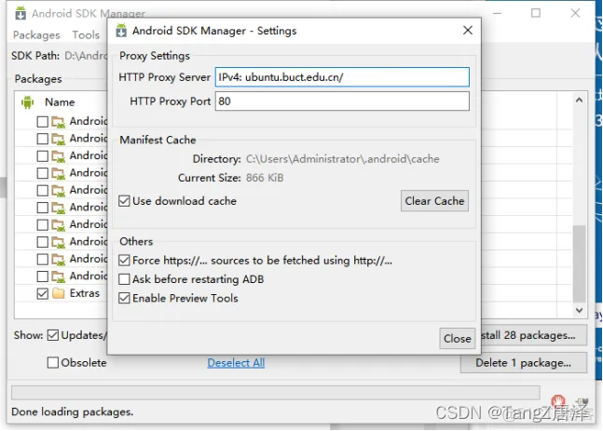Image resolution: width=603 pixels, height=431 pixels.
Task: Click the SDK Manager main window title icon
Action: pyautogui.click(x=21, y=13)
